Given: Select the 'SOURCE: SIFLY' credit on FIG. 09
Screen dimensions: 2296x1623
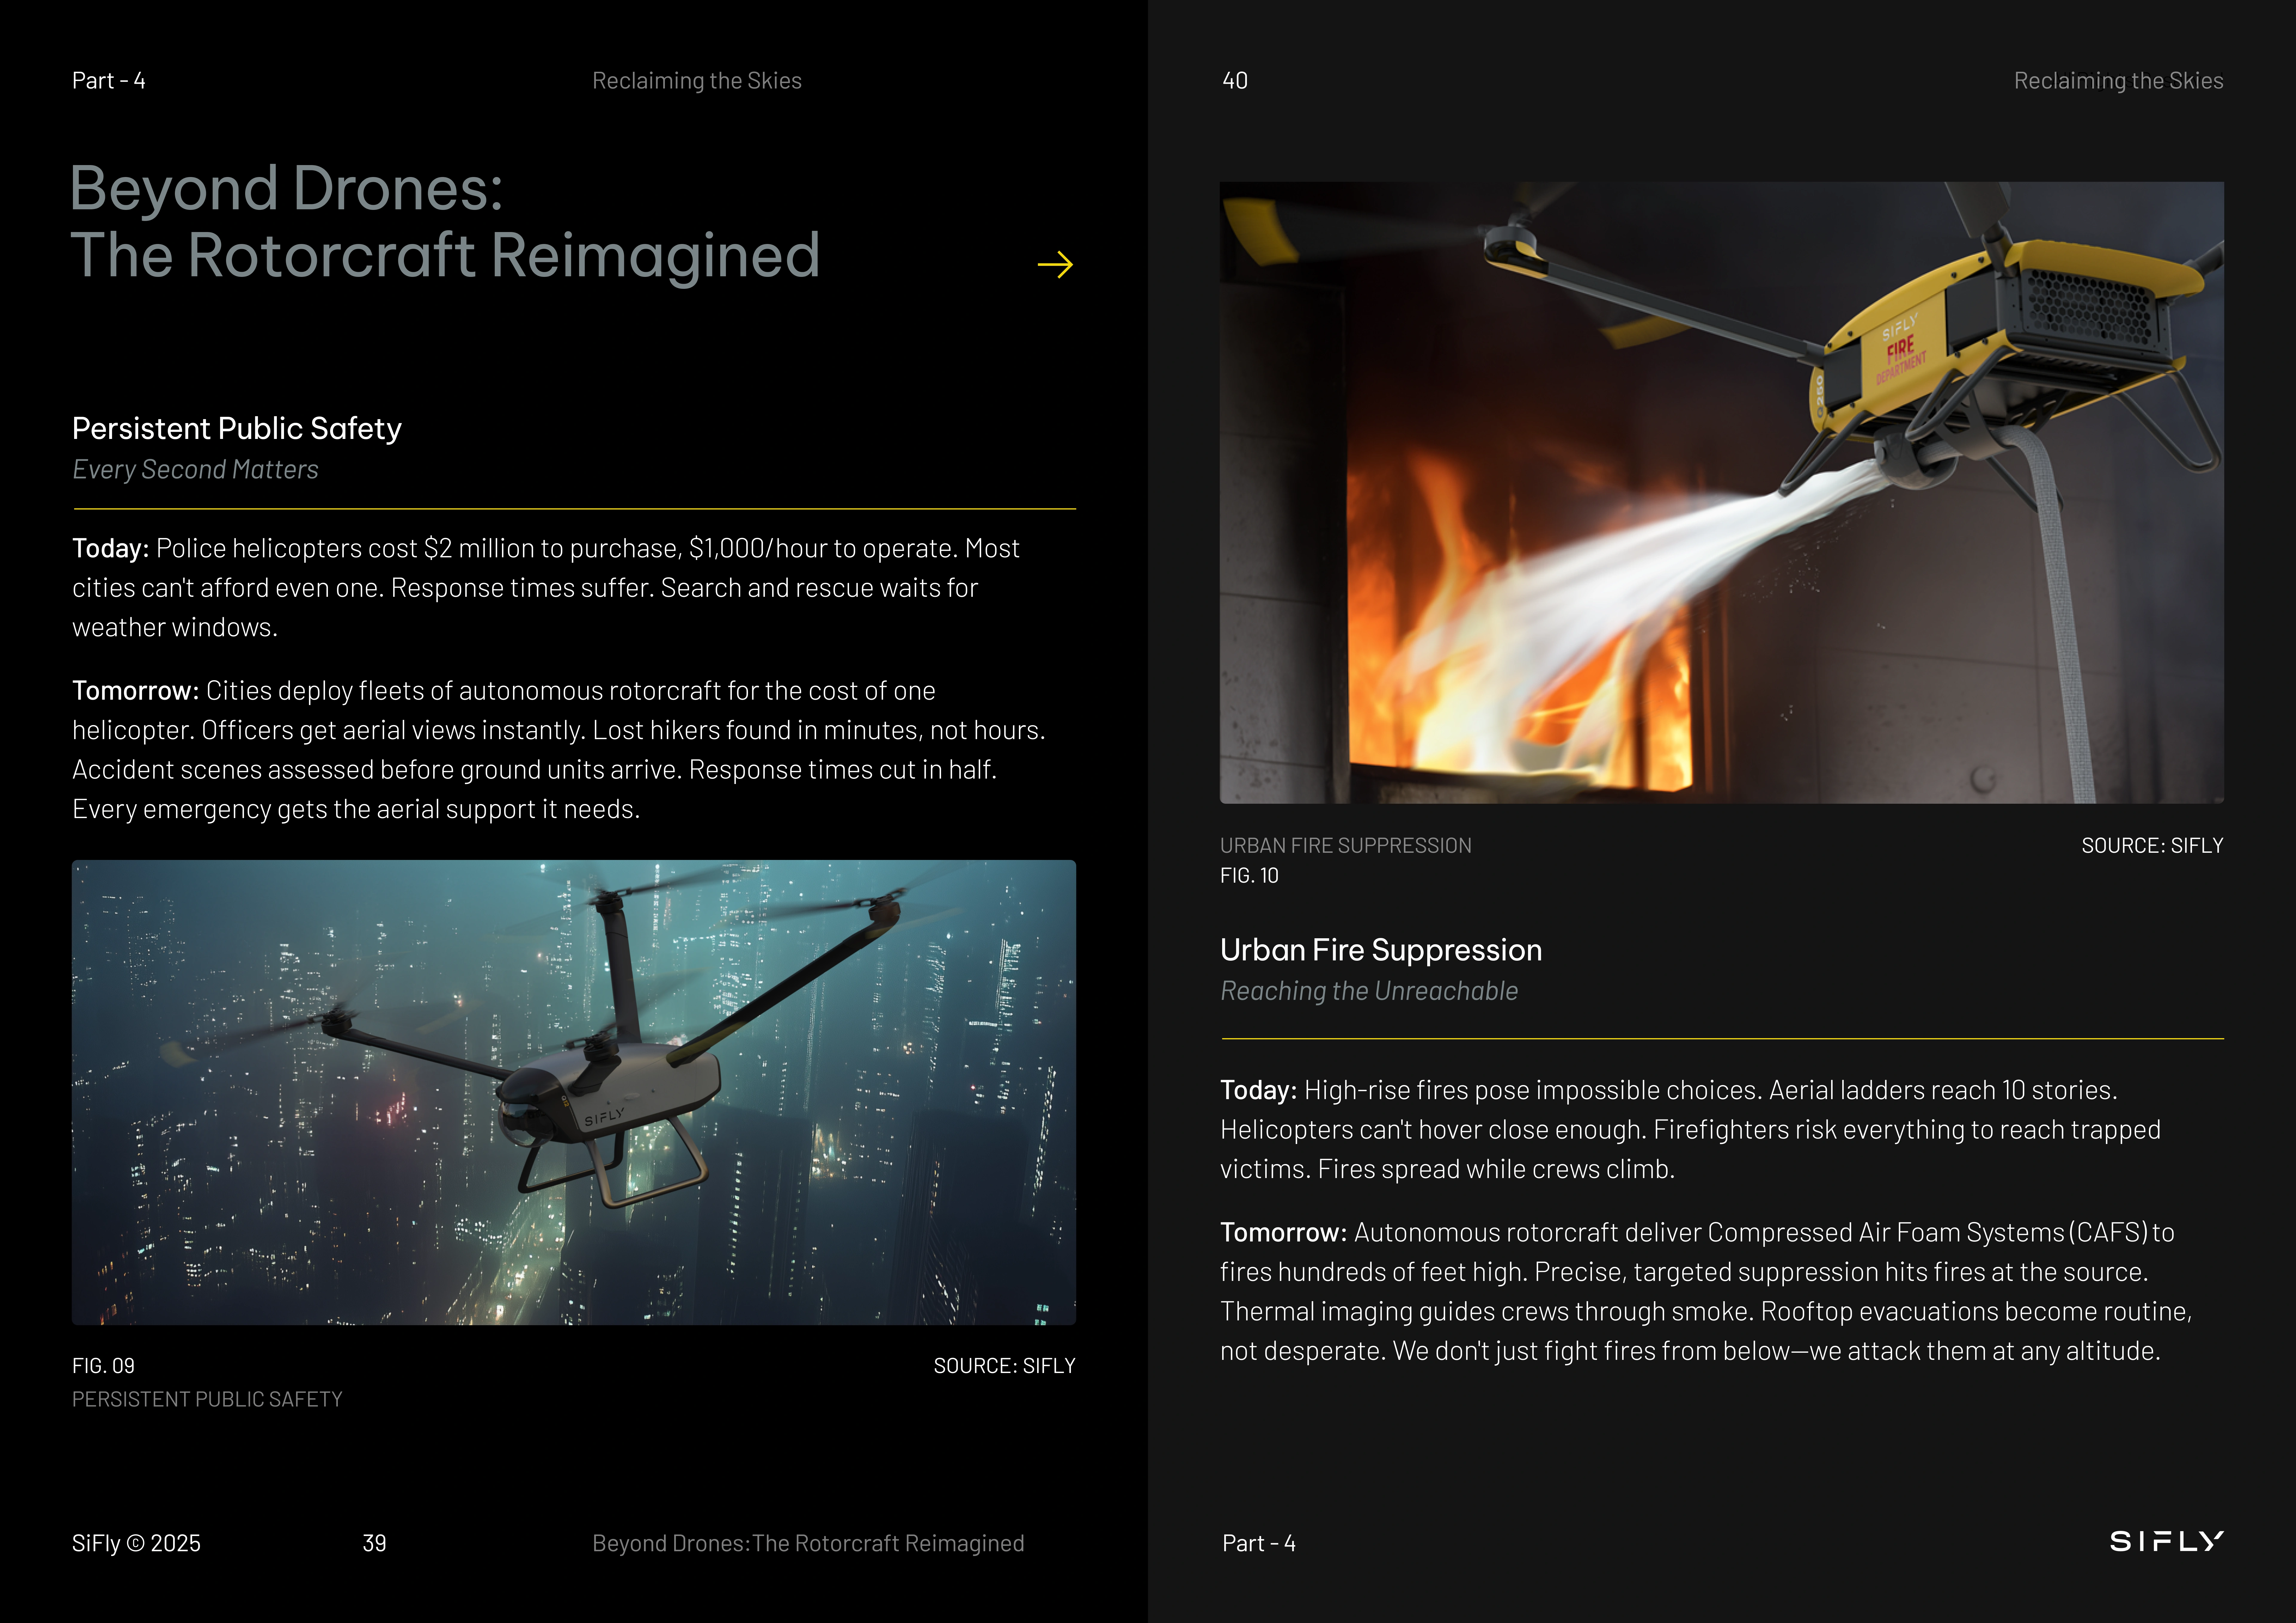Looking at the screenshot, I should (1004, 1365).
